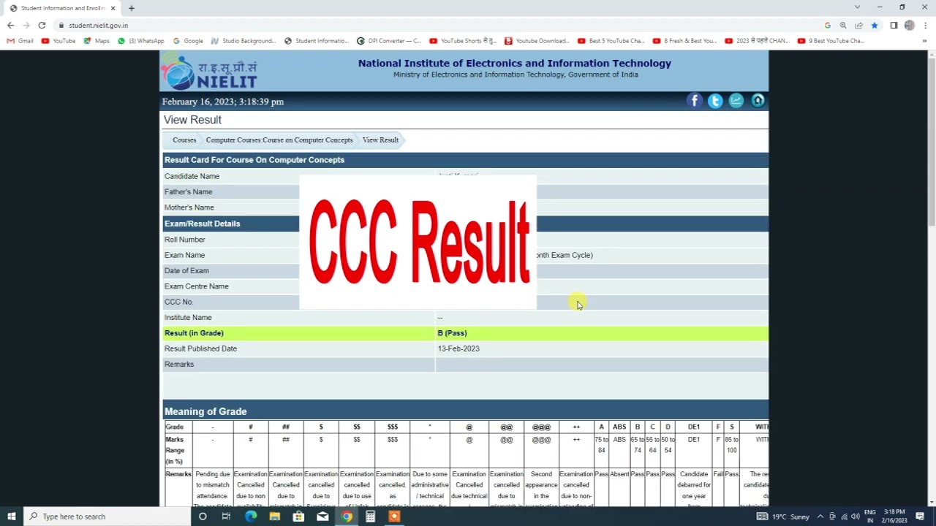
Task: Open Courses breadcrumb
Action: [x=184, y=140]
